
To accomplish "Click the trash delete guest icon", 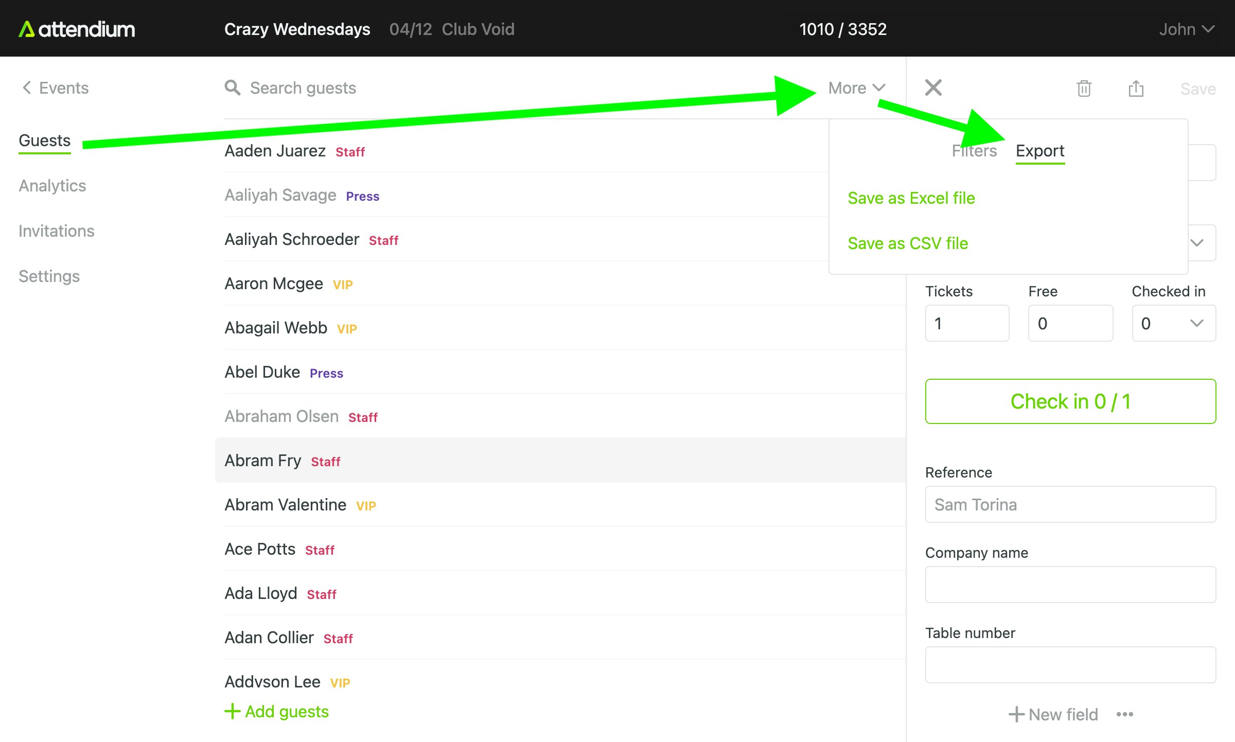I will click(1084, 89).
